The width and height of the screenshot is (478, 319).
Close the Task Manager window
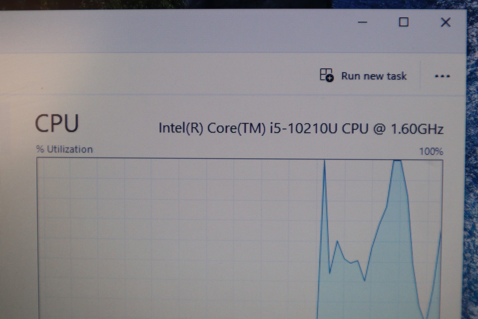tap(446, 22)
